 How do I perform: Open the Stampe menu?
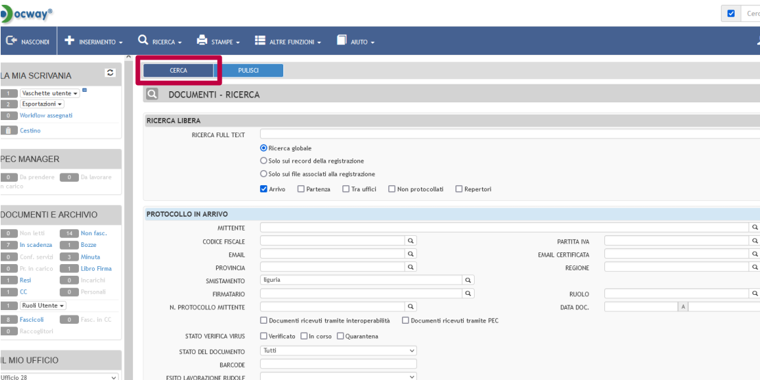coord(218,42)
